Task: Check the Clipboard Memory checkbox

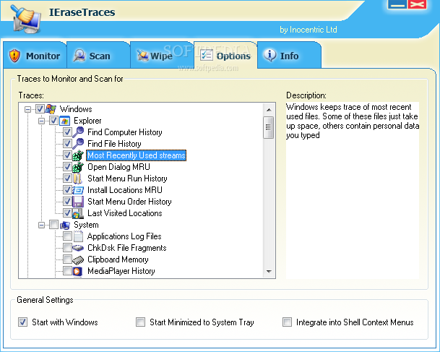Action: point(67,259)
